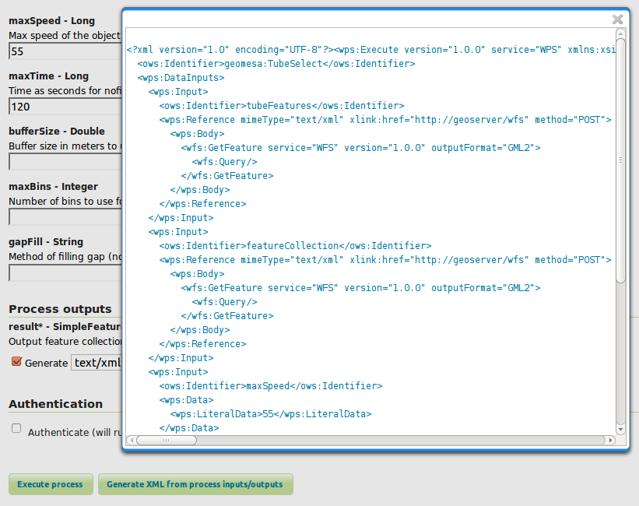Focus the empty bufferSize input
The width and height of the screenshot is (639, 506).
tap(62, 162)
